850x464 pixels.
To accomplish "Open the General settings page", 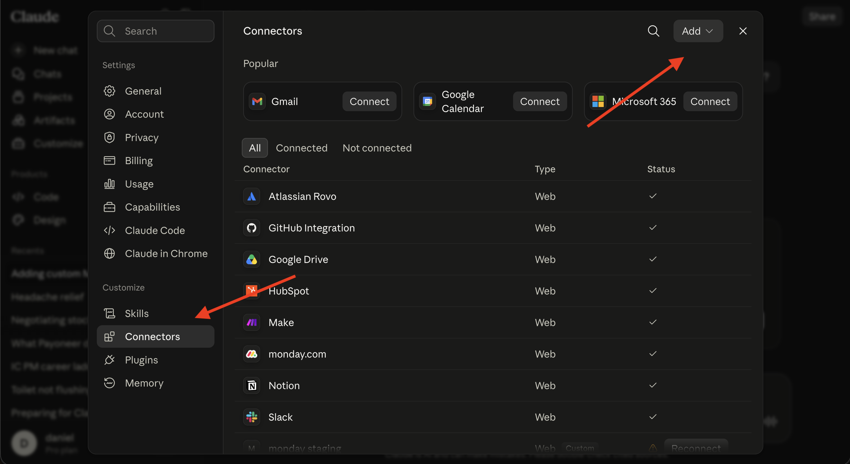I will pyautogui.click(x=155, y=91).
